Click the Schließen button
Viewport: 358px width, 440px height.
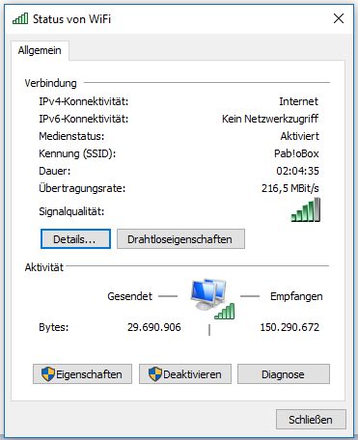[311, 420]
